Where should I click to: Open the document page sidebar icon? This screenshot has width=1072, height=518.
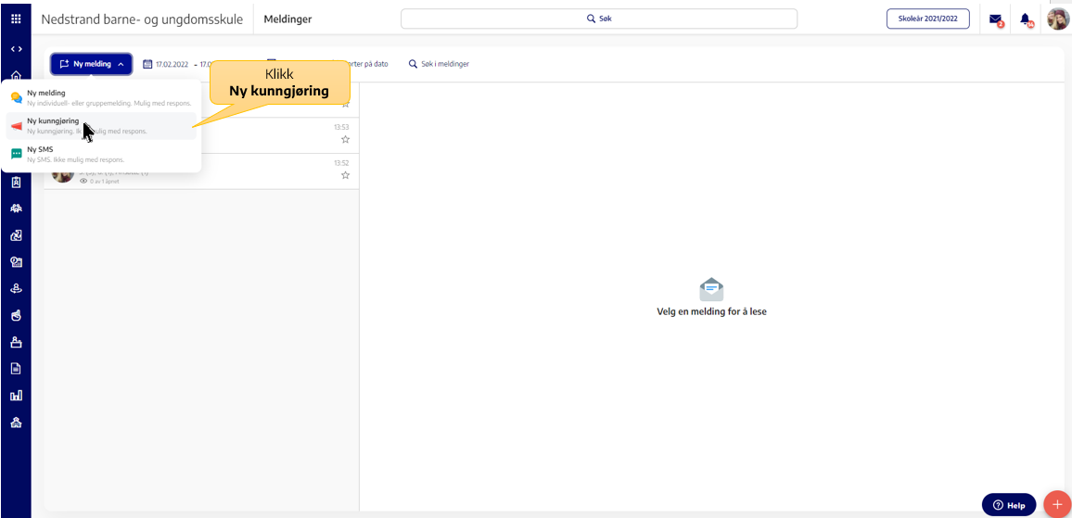coord(16,368)
